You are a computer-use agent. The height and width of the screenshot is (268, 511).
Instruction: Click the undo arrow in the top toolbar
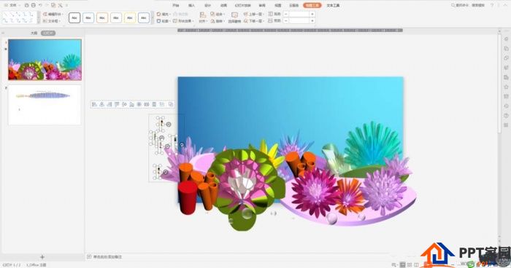(x=40, y=5)
